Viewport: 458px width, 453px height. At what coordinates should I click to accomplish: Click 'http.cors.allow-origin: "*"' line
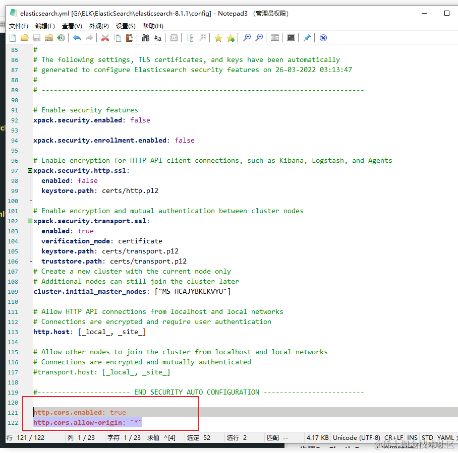point(88,423)
